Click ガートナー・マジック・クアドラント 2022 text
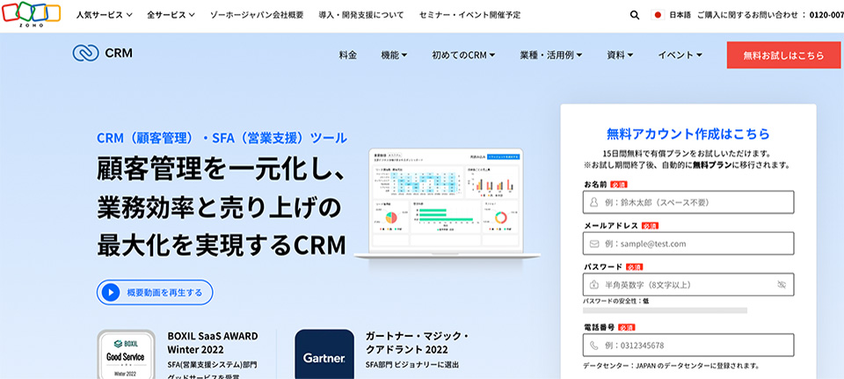Viewport: 844px width, 379px height. [417, 342]
